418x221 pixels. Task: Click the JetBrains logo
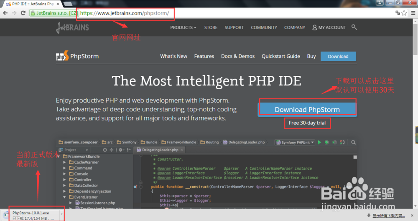(72, 28)
